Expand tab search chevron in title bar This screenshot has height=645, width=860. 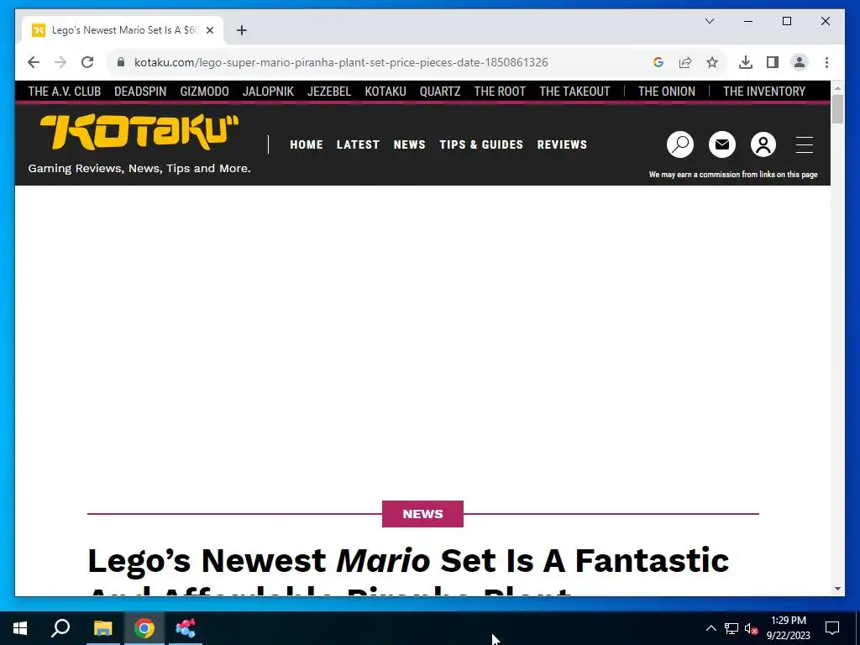[x=709, y=21]
